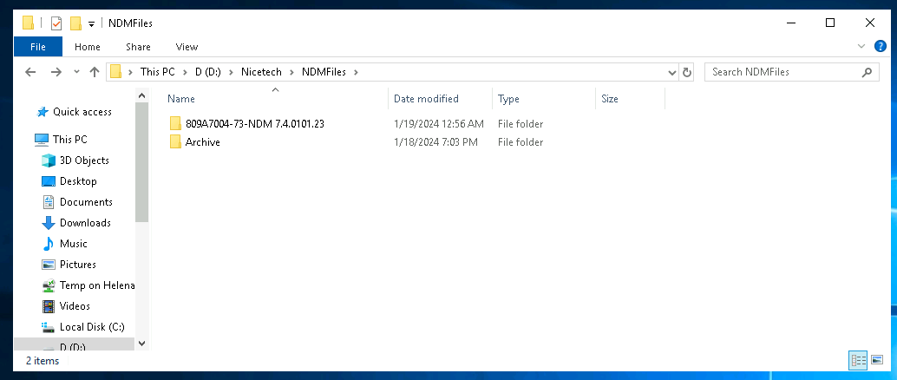897x380 pixels.
Task: Switch to Details view layout icon
Action: coord(859,359)
